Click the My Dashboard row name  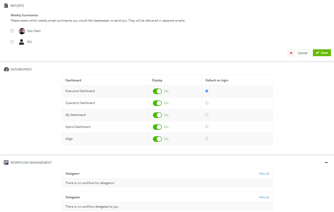coord(76,115)
